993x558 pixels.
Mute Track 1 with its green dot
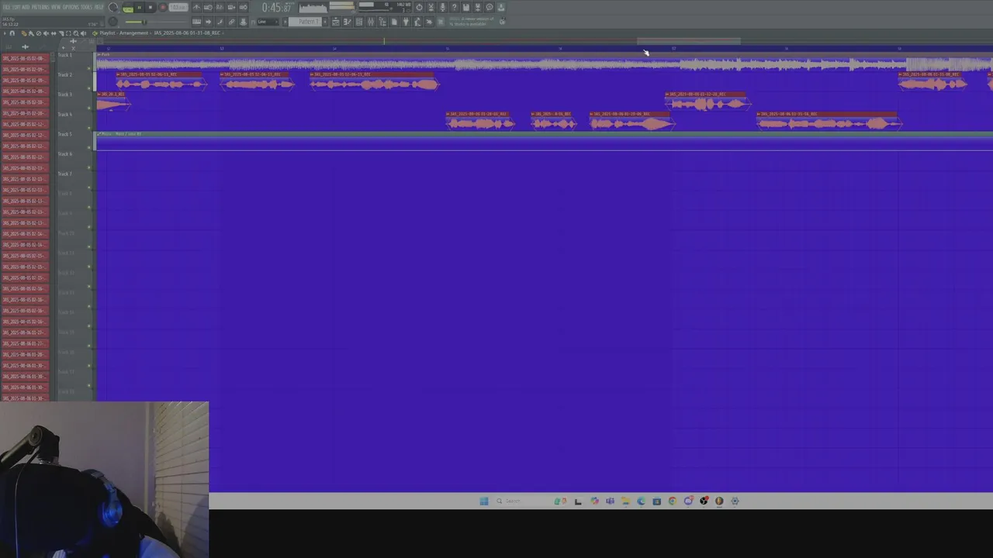pyautogui.click(x=89, y=68)
